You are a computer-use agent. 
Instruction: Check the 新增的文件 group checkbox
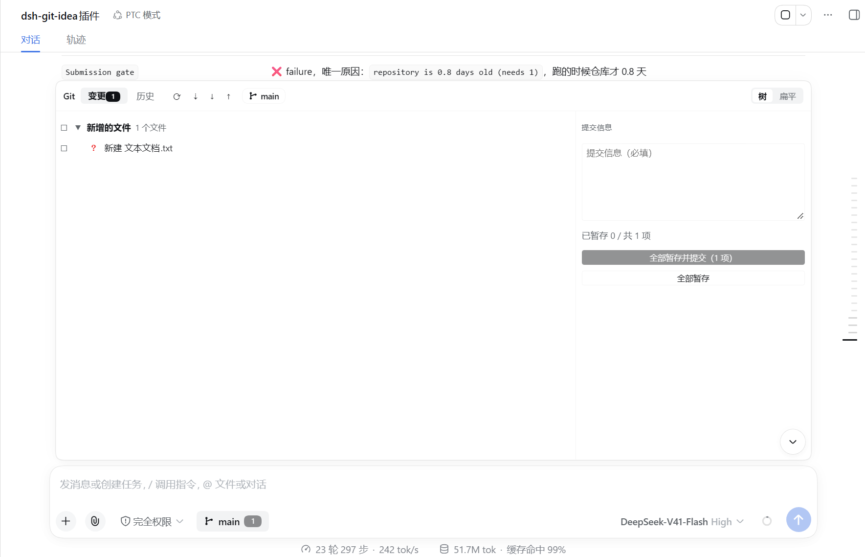[x=64, y=128]
